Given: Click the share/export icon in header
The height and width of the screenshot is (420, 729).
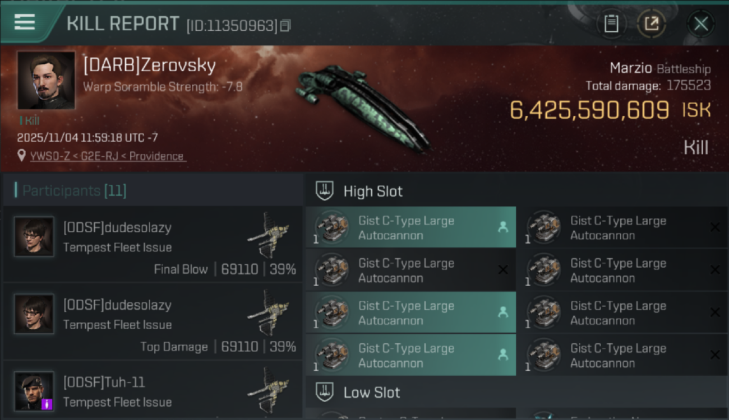Looking at the screenshot, I should 652,24.
